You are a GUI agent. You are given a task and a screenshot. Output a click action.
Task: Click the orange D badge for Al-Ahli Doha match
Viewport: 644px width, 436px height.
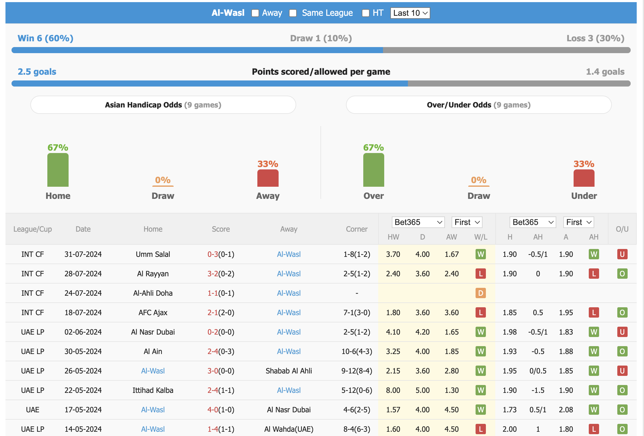[481, 293]
